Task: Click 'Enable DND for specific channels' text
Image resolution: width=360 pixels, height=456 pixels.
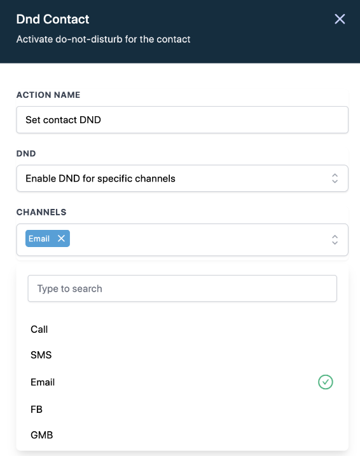Action: (x=100, y=178)
